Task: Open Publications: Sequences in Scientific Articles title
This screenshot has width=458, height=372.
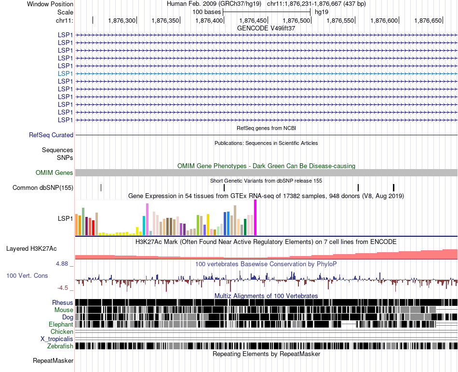Action: coord(266,143)
